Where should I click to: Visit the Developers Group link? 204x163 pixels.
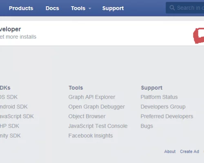coord(163,107)
